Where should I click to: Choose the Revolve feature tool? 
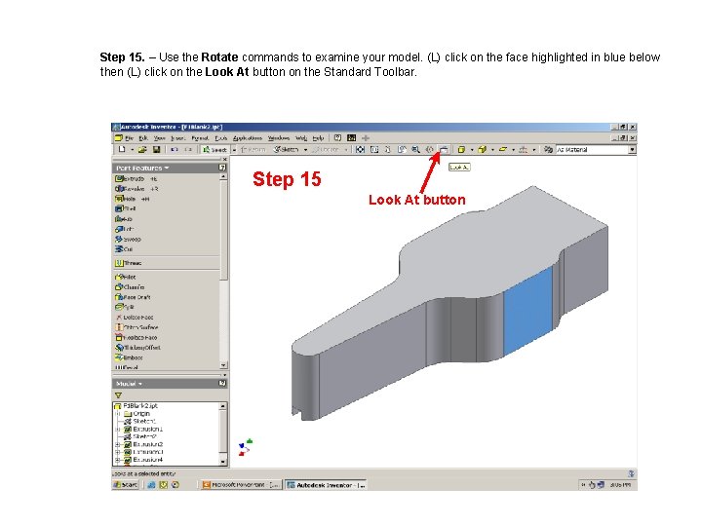point(136,189)
